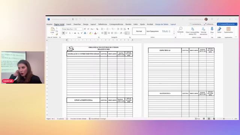Select the Format Painter brush icon

point(57,34)
